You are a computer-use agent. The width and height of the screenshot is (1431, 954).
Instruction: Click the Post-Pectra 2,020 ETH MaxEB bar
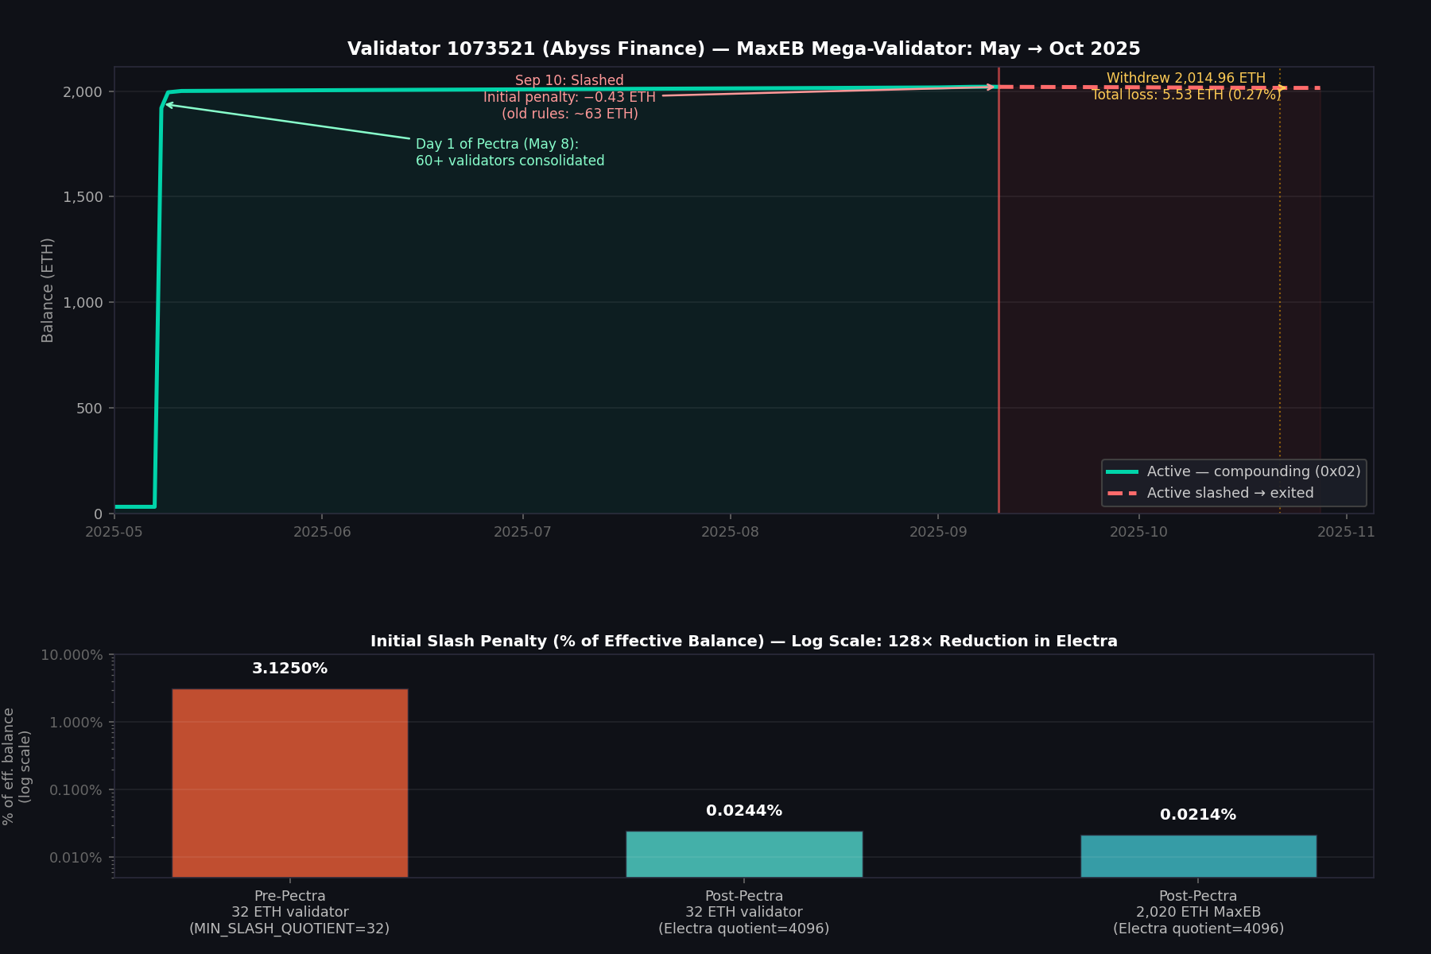1199,857
